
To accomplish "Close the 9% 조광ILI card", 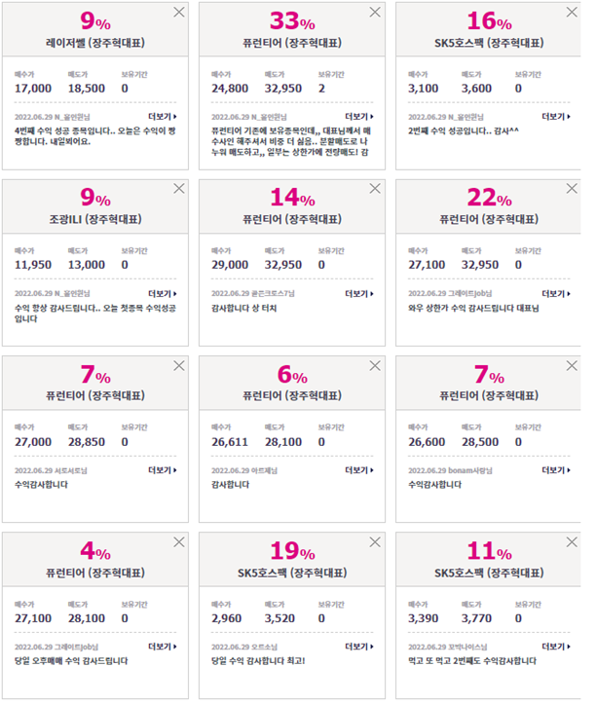I will tap(179, 189).
